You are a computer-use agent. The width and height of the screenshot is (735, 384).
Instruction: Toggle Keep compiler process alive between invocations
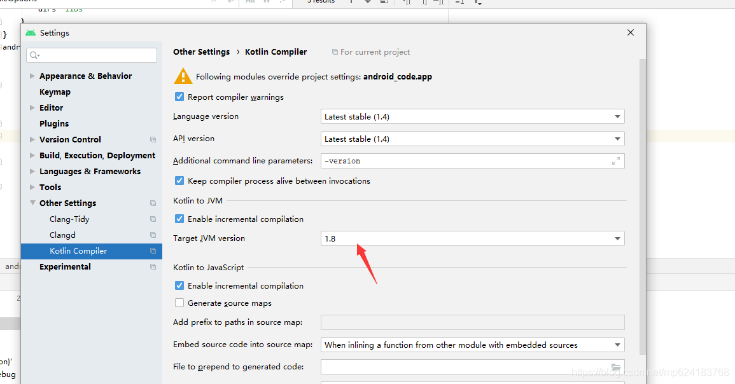(x=179, y=181)
